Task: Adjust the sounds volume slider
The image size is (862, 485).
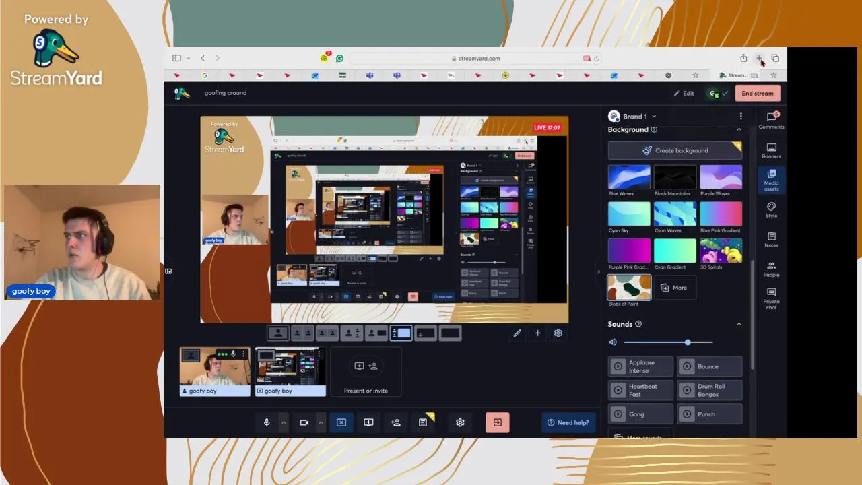Action: (x=668, y=342)
